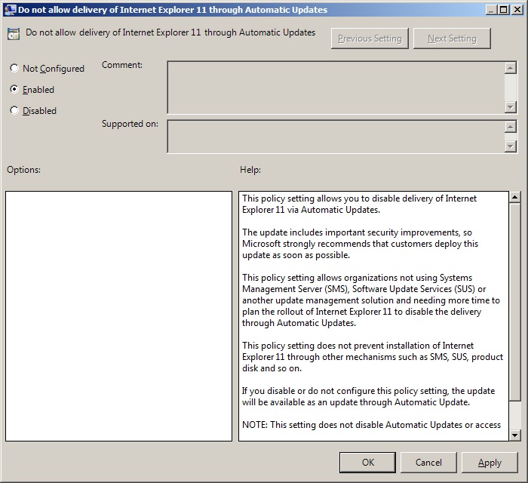Confirm with the OK button
Image resolution: width=528 pixels, height=483 pixels.
368,463
